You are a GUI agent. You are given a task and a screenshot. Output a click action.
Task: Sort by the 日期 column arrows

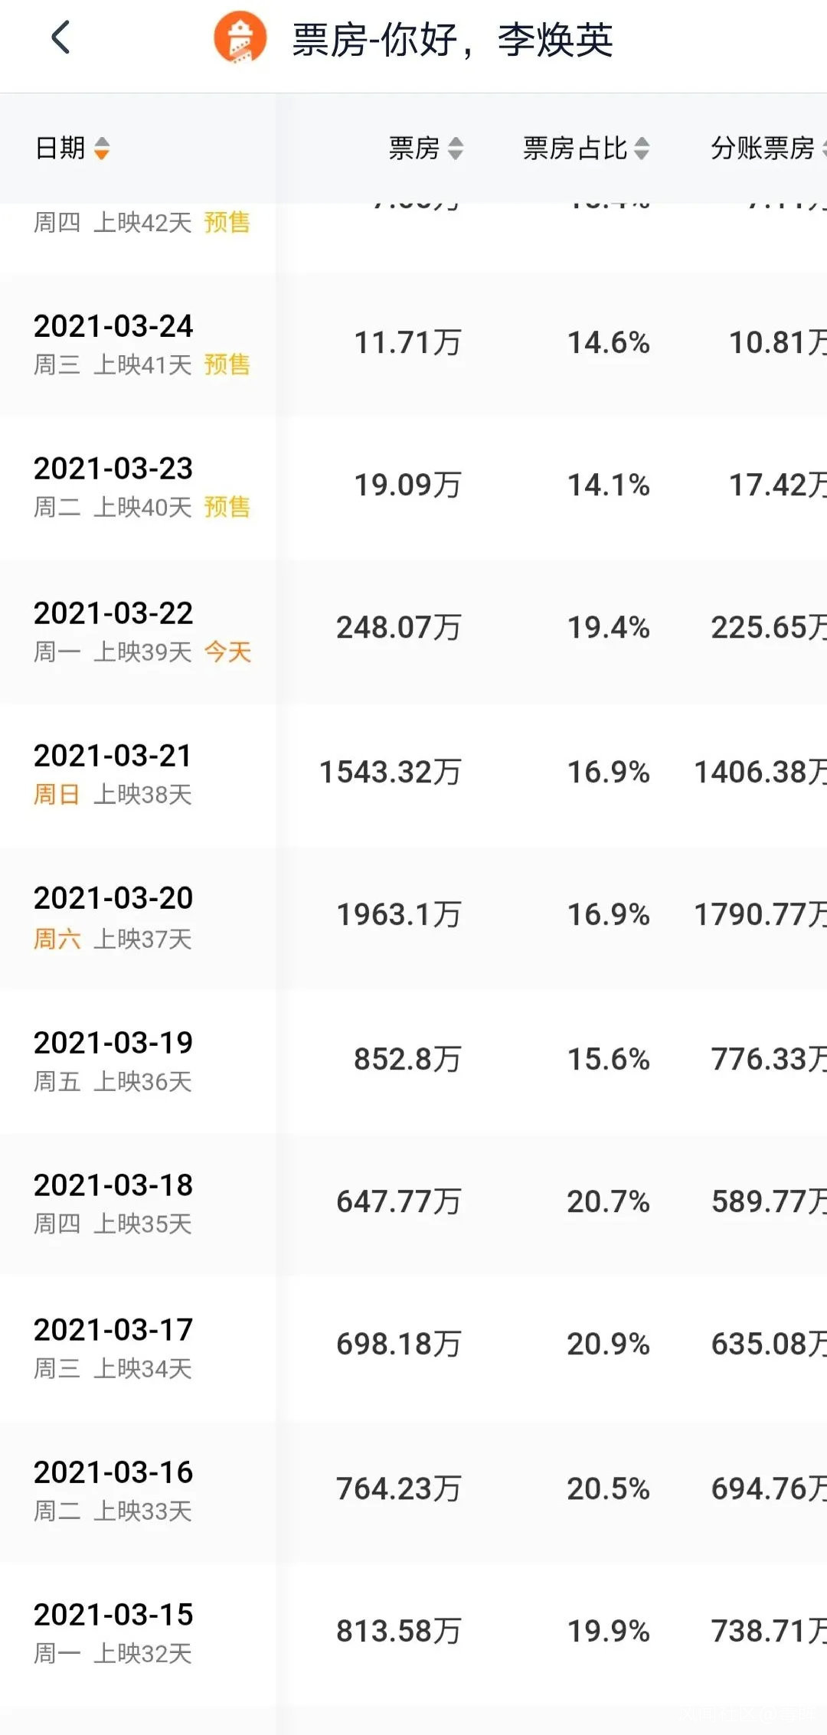click(102, 148)
